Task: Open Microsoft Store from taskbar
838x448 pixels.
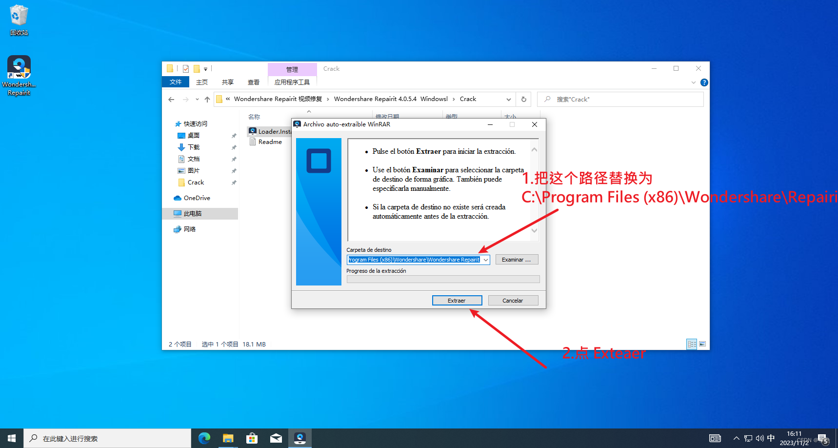Action: pyautogui.click(x=252, y=438)
